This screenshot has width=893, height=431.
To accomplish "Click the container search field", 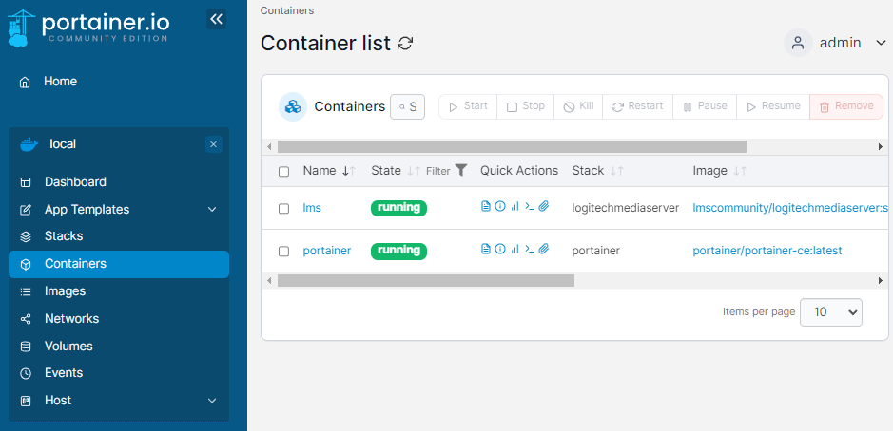I will click(407, 107).
